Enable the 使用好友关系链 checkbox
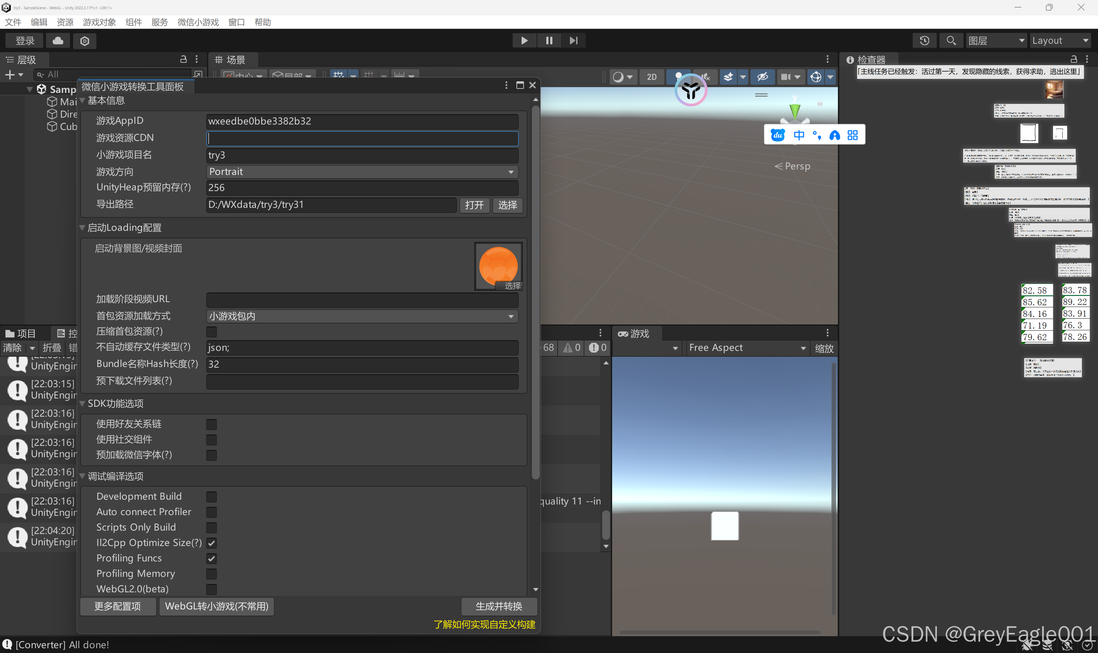 coord(211,424)
